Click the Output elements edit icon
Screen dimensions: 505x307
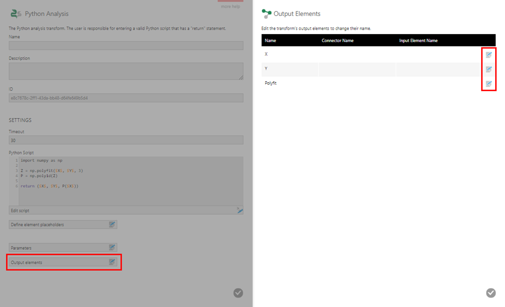tap(112, 262)
